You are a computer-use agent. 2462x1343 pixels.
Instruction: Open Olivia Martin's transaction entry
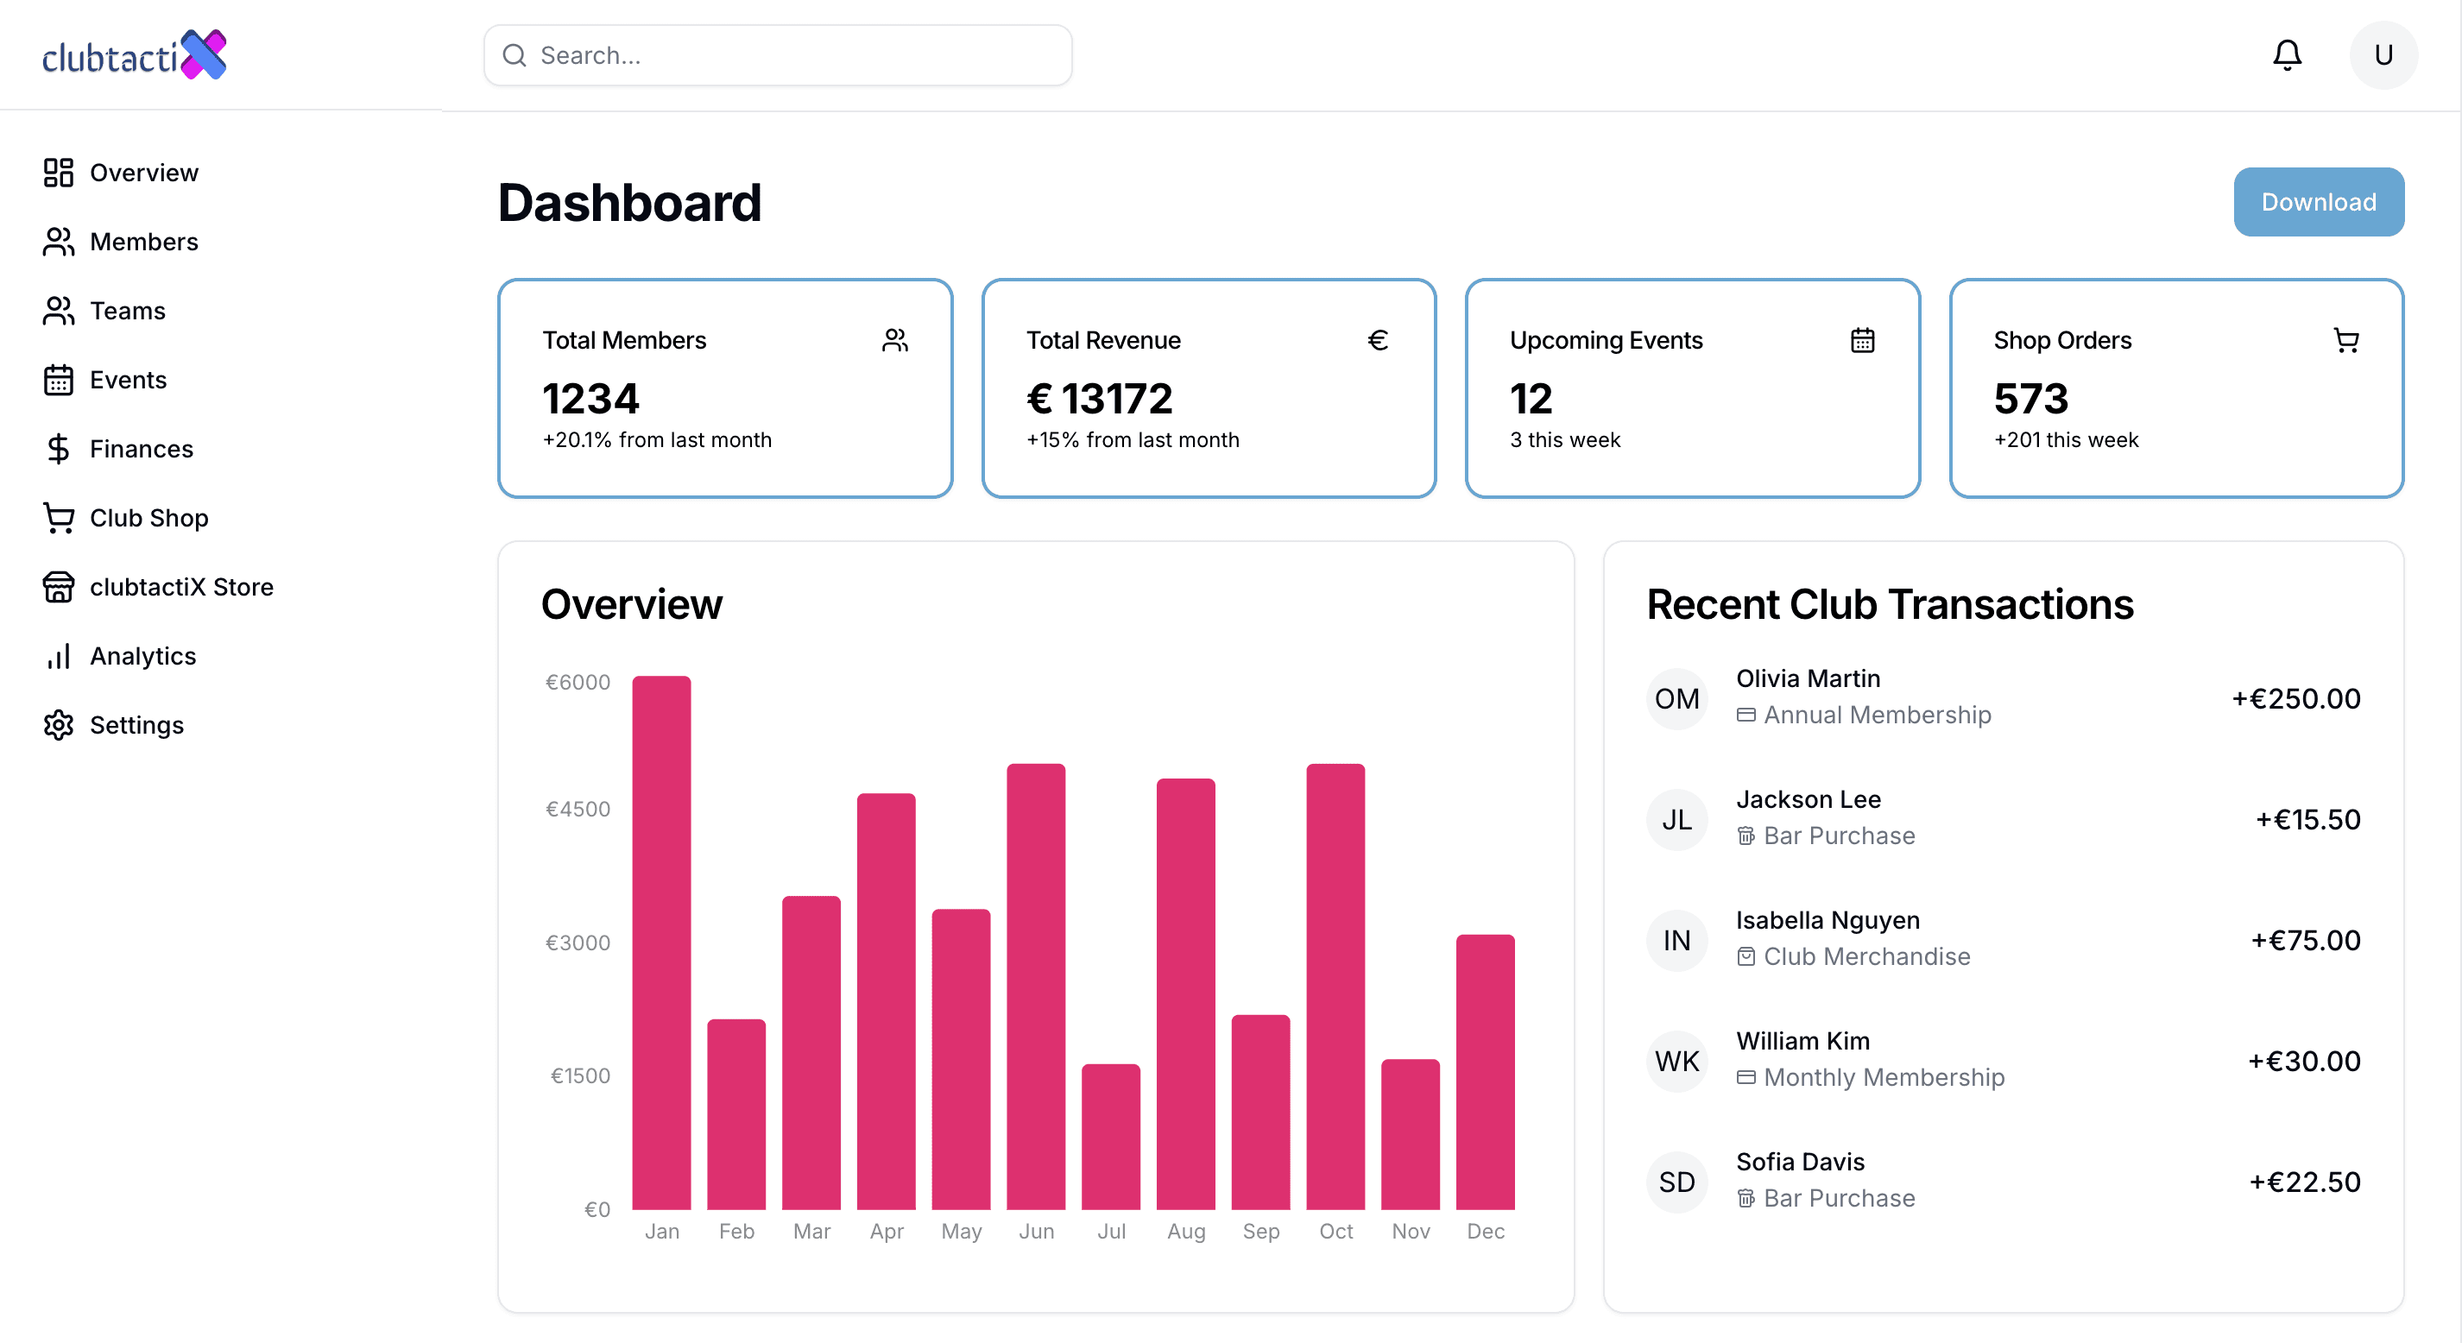[2002, 697]
